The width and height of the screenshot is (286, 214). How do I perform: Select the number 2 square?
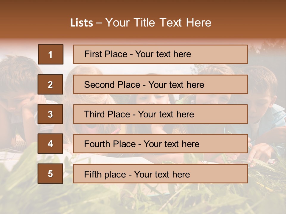(x=50, y=84)
